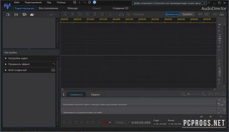Click the play button

coord(64,122)
